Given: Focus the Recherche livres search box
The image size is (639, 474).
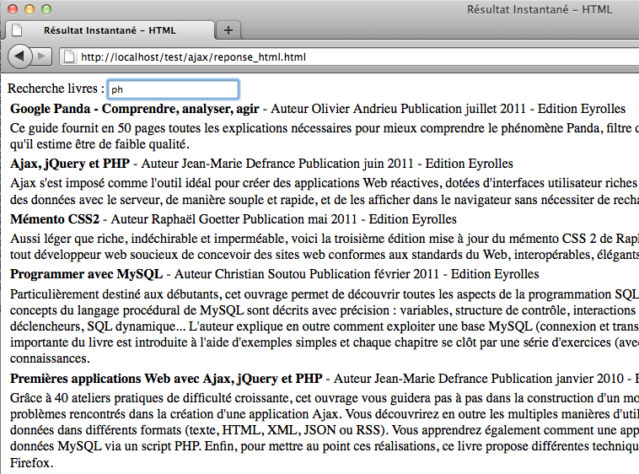Looking at the screenshot, I should pos(173,89).
